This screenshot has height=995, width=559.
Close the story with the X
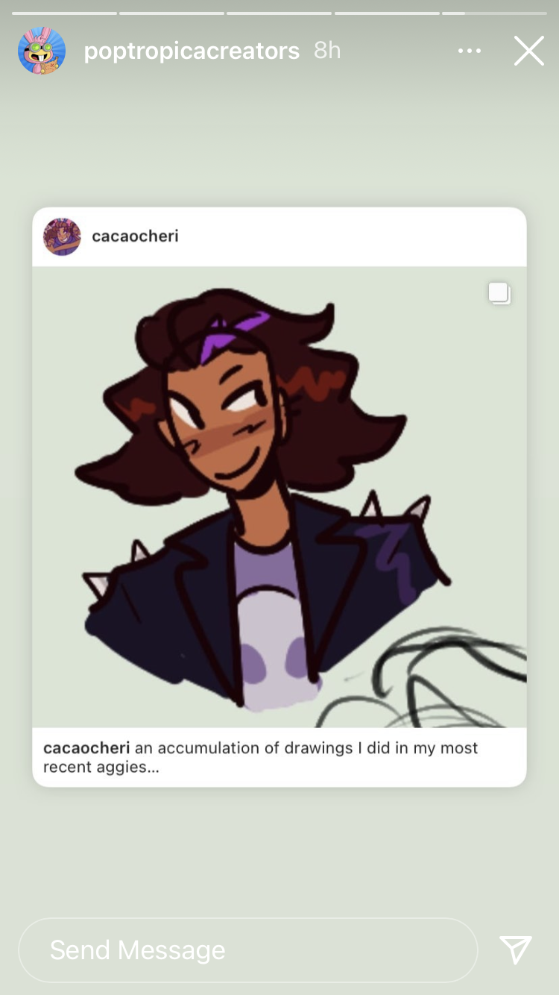[x=528, y=51]
